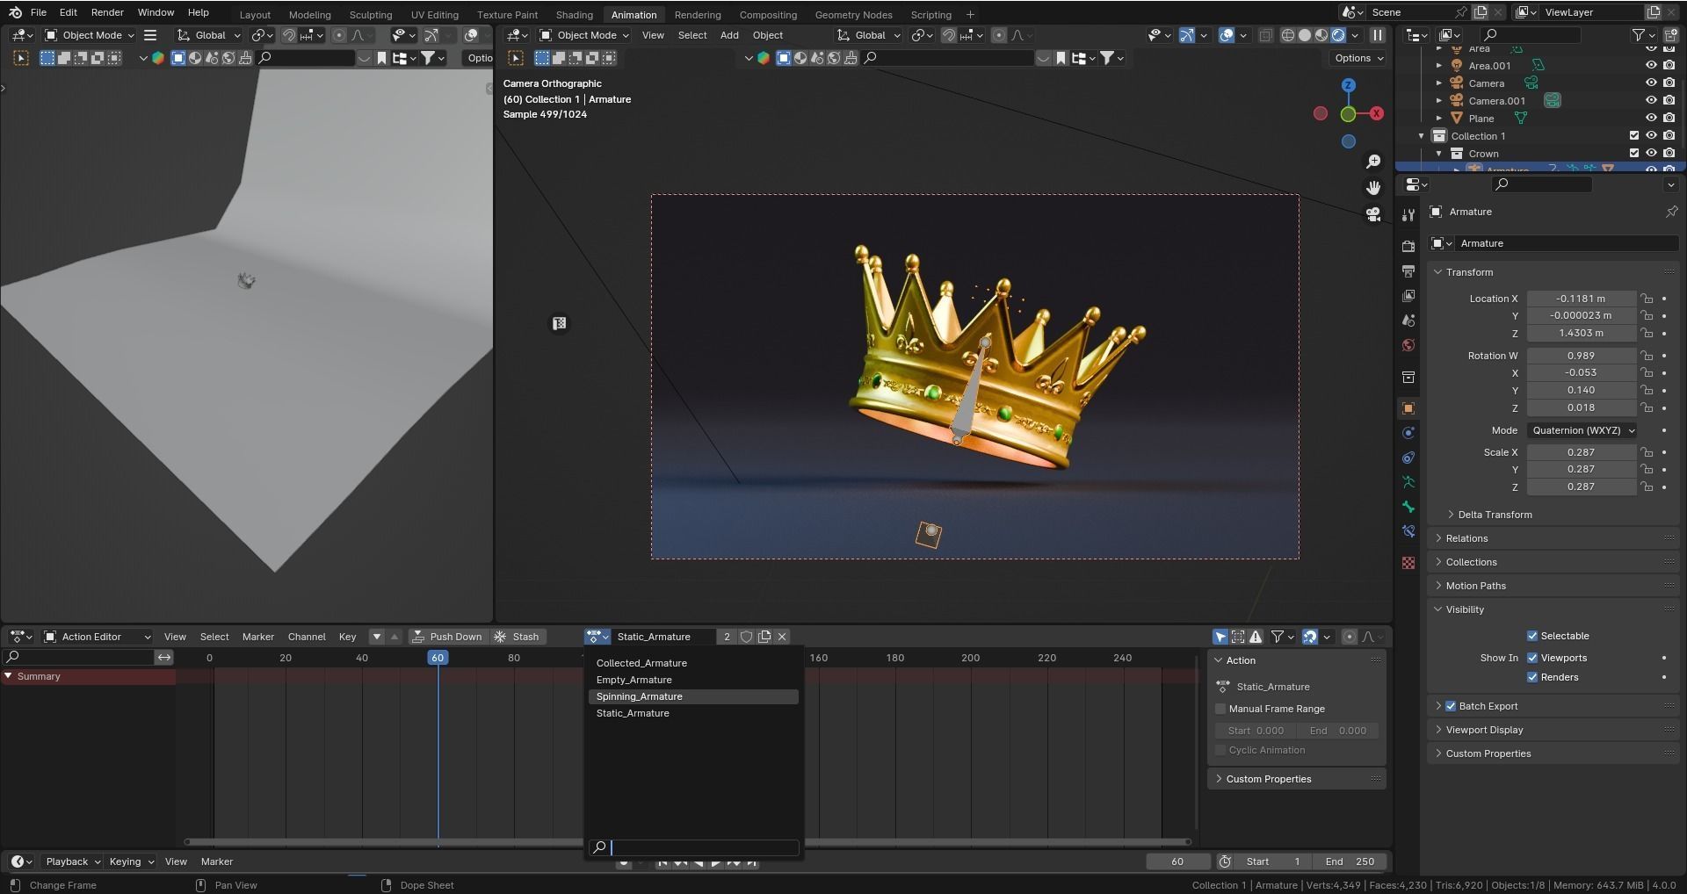This screenshot has height=894, width=1687.
Task: Uncheck Show In Renders checkbox
Action: click(1532, 677)
